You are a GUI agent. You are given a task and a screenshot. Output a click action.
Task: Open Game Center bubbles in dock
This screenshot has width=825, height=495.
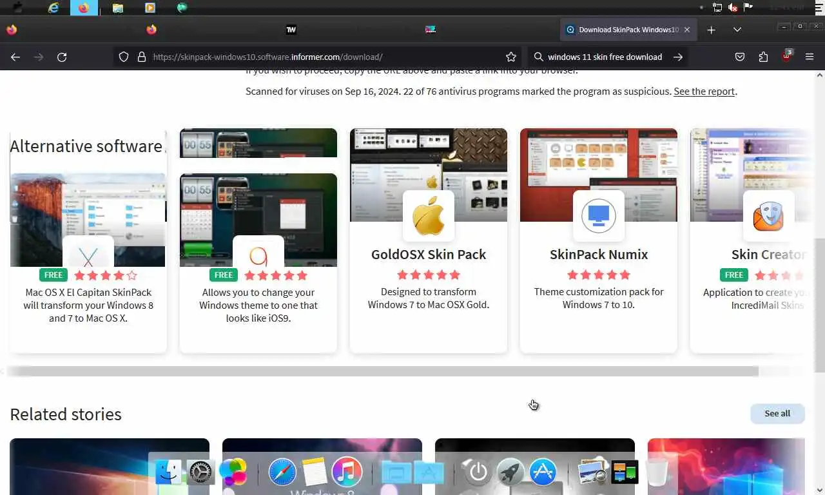tap(233, 471)
